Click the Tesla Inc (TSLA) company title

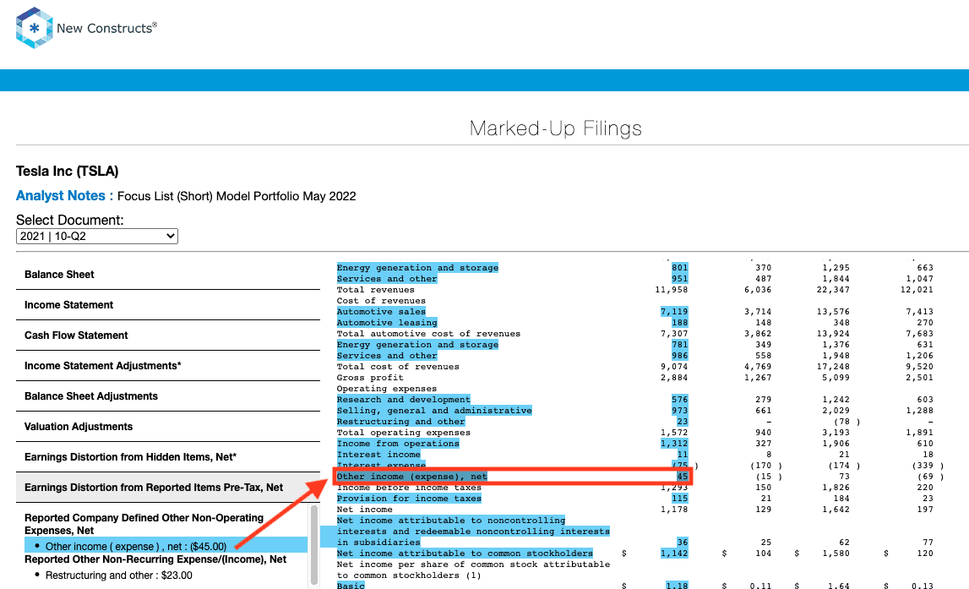point(68,172)
